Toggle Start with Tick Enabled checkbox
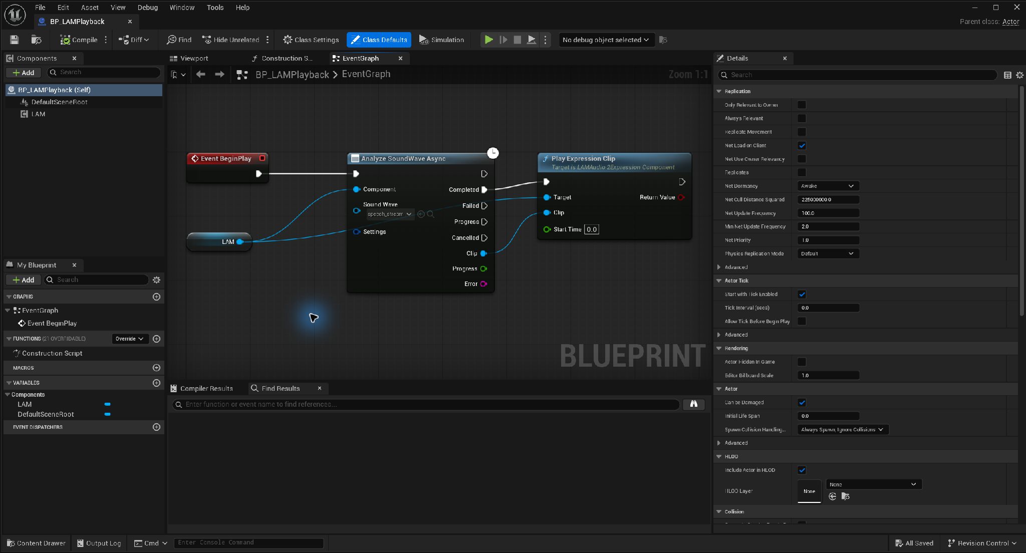The height and width of the screenshot is (553, 1026). pyautogui.click(x=802, y=294)
